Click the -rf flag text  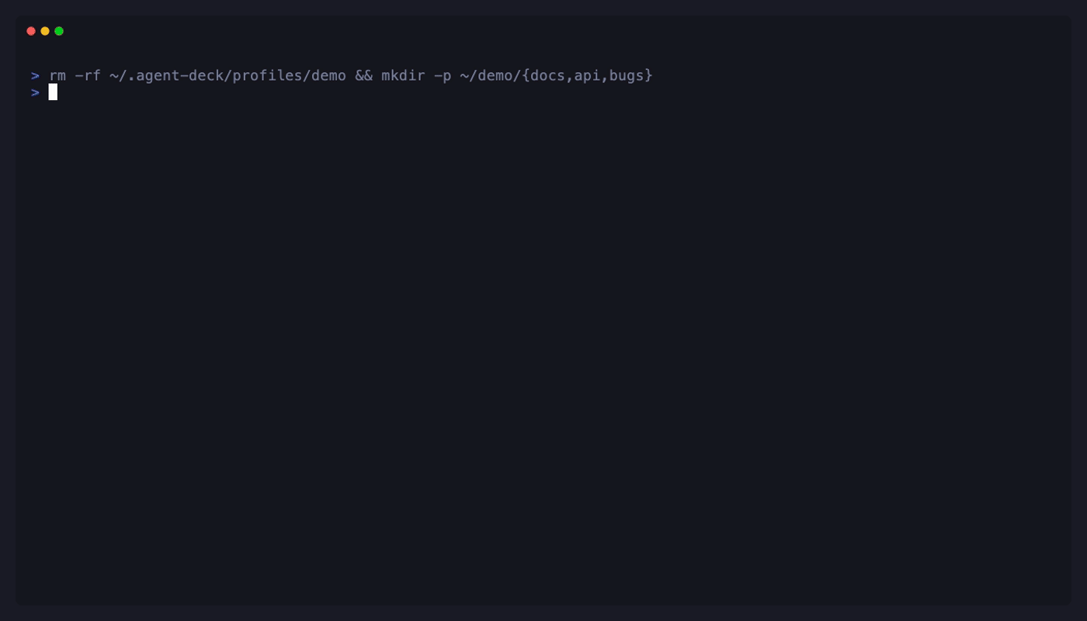pyautogui.click(x=88, y=75)
